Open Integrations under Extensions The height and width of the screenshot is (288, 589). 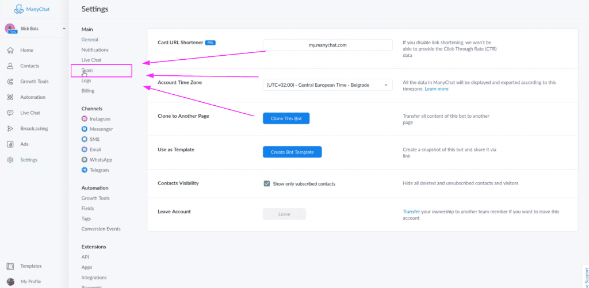pos(94,278)
